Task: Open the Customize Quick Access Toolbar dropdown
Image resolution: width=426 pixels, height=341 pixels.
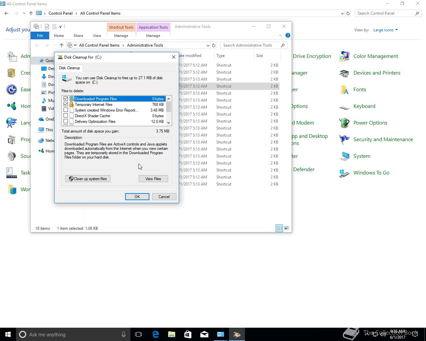Action: [60, 27]
